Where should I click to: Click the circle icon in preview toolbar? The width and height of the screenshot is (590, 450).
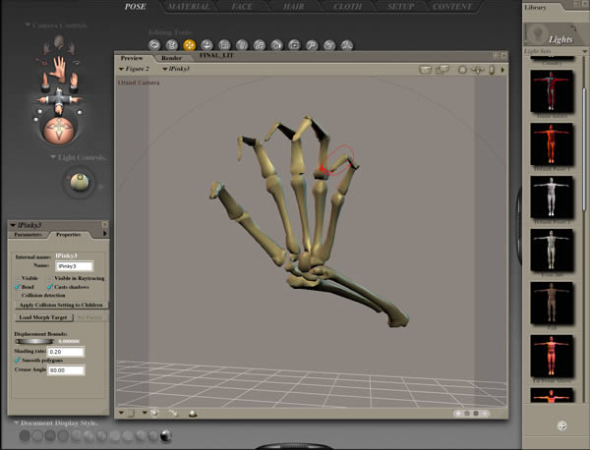coord(462,70)
